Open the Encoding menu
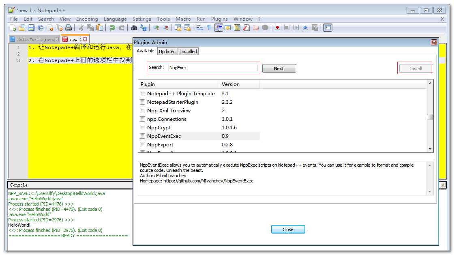This screenshot has width=454, height=255. pos(87,19)
